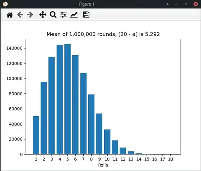
Task: Click the 0 y-axis tick label
Action: tap(21, 155)
